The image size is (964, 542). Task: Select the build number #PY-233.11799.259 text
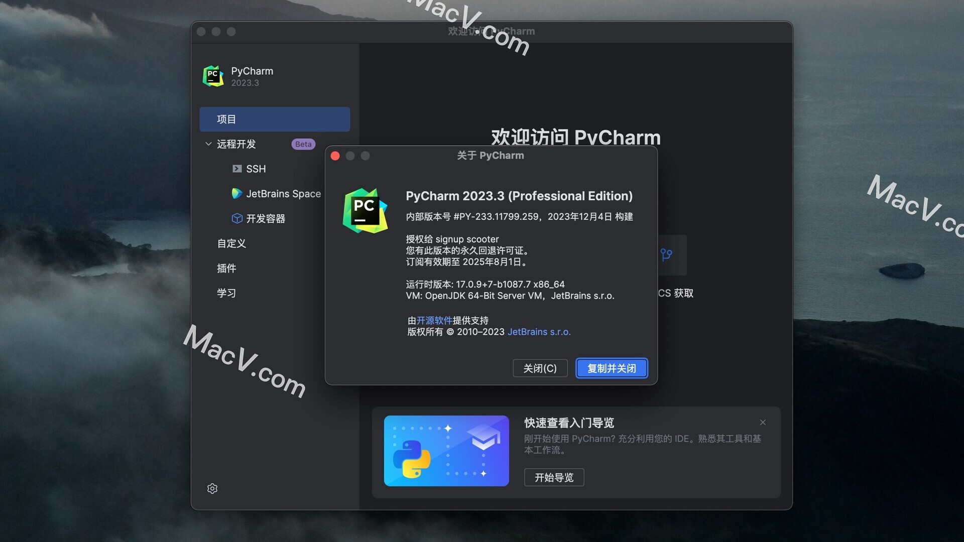click(496, 216)
